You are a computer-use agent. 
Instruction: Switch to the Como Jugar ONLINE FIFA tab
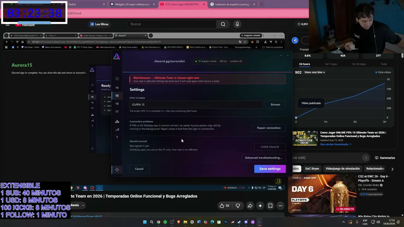click(x=182, y=4)
